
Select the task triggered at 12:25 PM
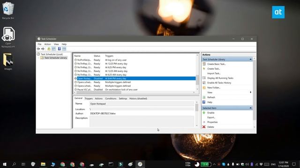(135, 63)
